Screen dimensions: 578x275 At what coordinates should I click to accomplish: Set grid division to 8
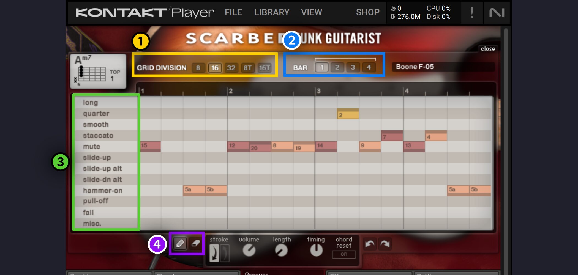198,68
